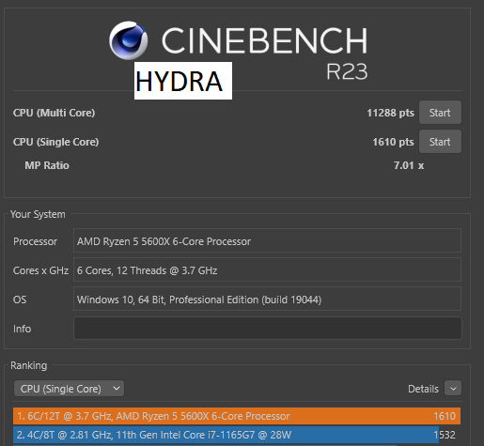
Task: Click the CPU (Single Core) score label
Action: pos(55,142)
